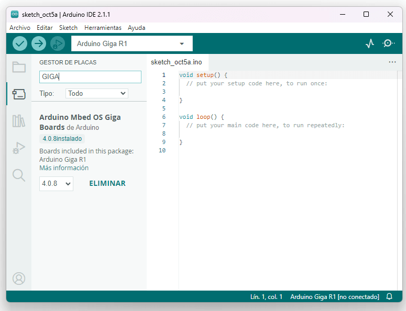This screenshot has height=311, width=406.
Task: Expand the Arduino Giga R1 board selector
Action: (x=131, y=43)
